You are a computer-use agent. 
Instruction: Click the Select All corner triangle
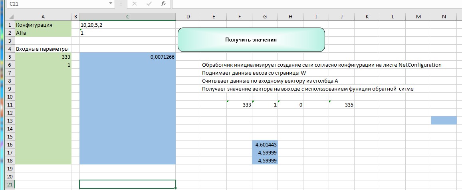tap(10, 17)
